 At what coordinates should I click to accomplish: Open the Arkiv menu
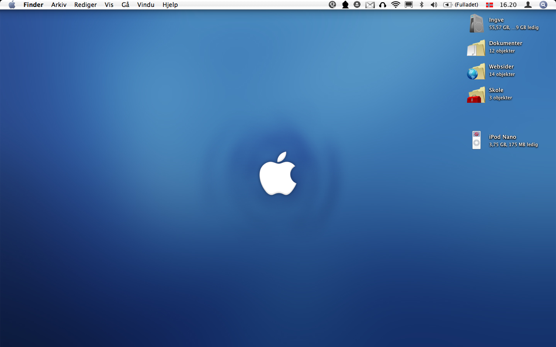pos(59,5)
